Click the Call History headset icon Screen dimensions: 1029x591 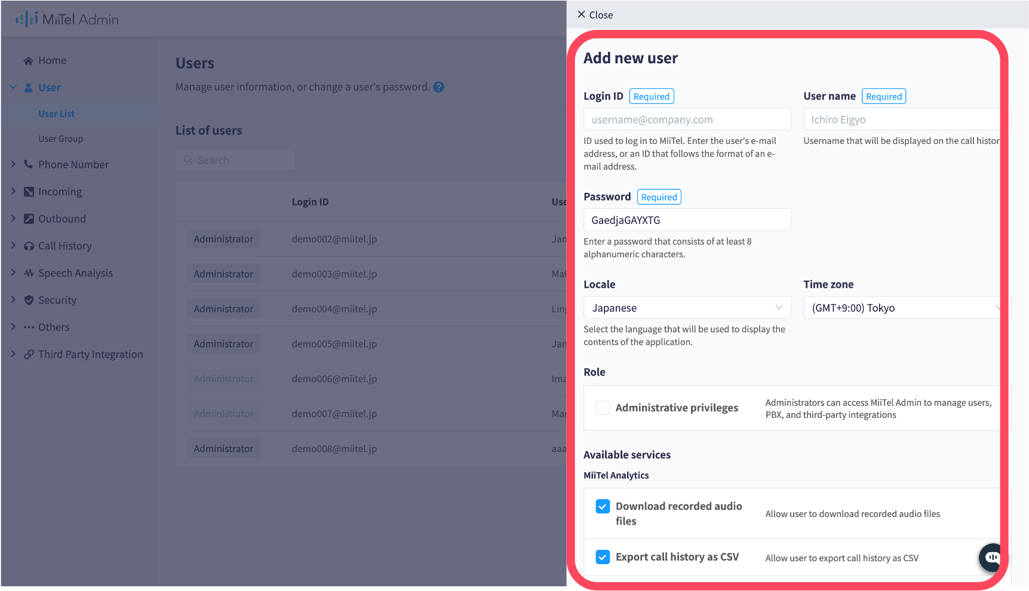pyautogui.click(x=28, y=246)
